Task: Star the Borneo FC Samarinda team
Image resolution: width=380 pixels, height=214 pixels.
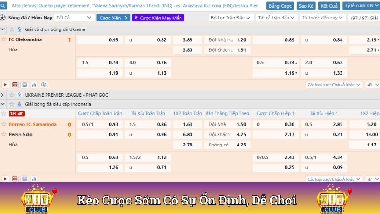Action: 4,124
